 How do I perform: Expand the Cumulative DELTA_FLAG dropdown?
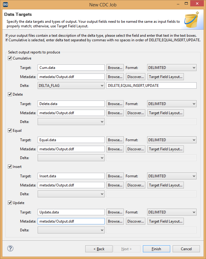[x=71, y=86]
